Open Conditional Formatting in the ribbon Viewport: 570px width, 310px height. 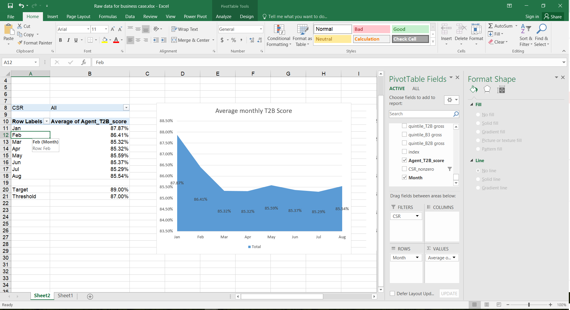(x=278, y=36)
